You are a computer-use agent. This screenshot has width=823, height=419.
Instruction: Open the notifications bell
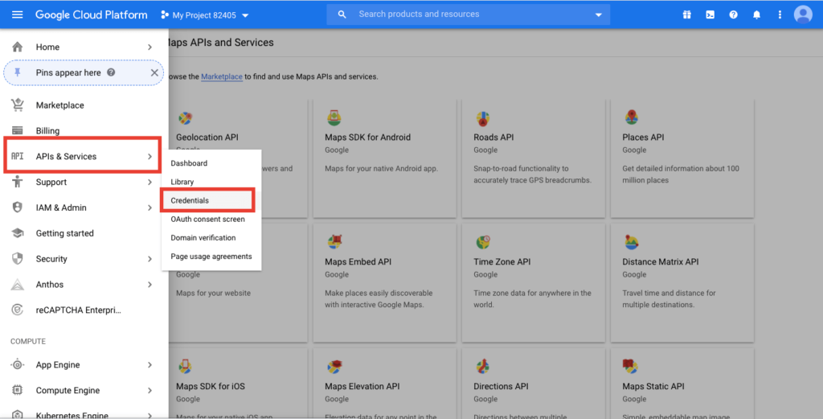[x=756, y=14]
